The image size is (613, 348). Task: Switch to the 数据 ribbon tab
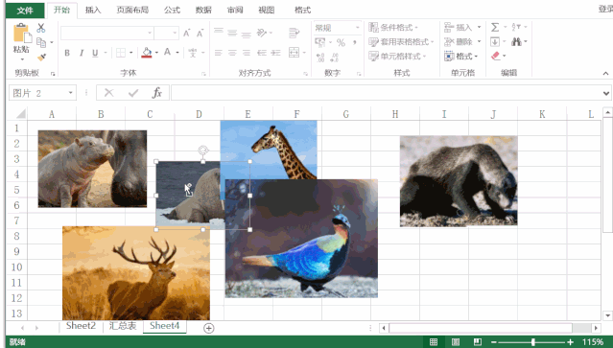tap(203, 11)
